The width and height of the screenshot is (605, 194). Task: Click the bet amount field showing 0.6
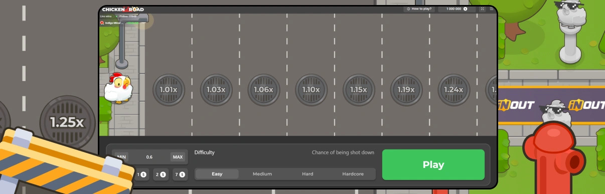(149, 157)
